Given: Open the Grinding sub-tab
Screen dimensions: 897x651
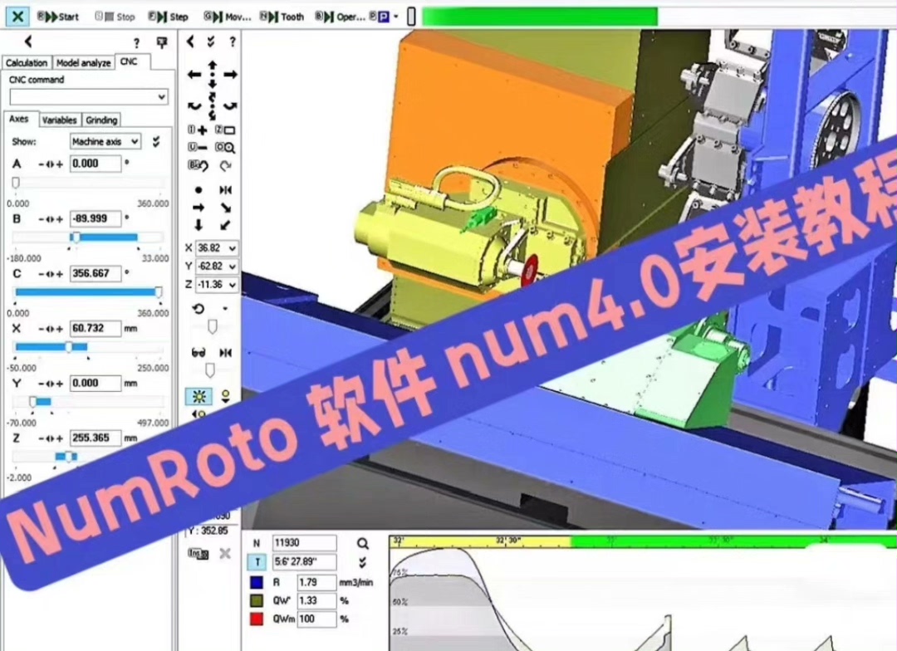Looking at the screenshot, I should pyautogui.click(x=102, y=120).
